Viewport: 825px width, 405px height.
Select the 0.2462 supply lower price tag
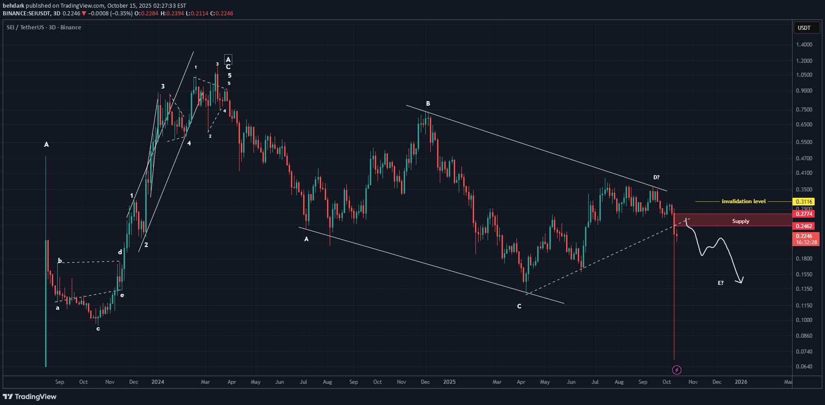[804, 226]
